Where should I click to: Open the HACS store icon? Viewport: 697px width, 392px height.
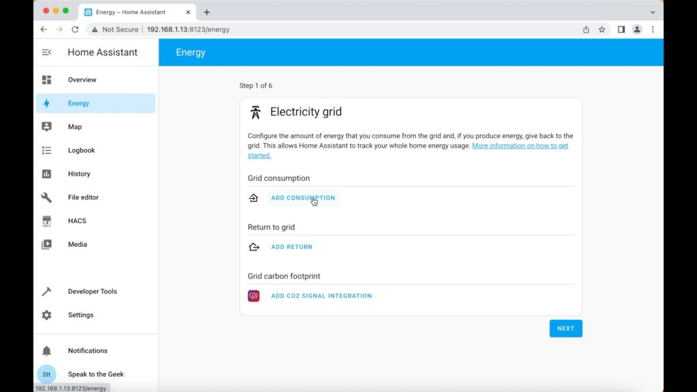[47, 221]
